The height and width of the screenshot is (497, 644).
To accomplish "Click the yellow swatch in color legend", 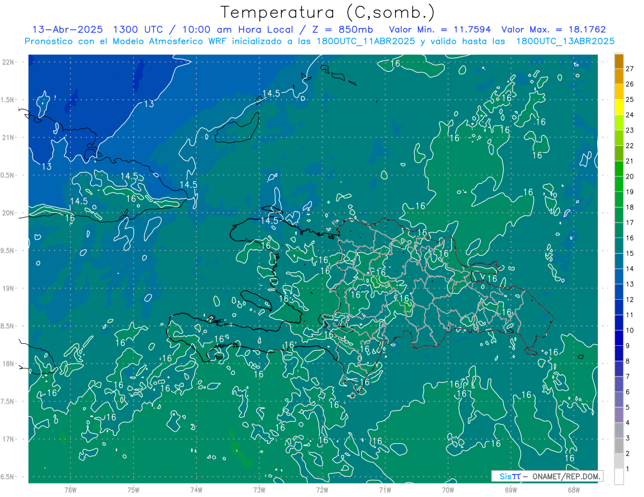I will point(619,108).
